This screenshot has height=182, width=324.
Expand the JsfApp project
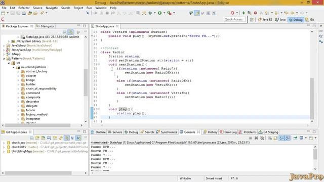click(x=4, y=54)
